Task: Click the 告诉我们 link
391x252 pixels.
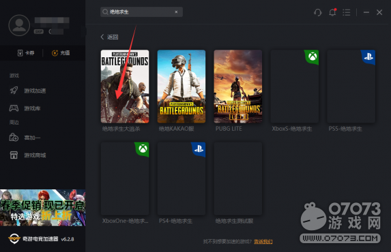Action: (263, 242)
